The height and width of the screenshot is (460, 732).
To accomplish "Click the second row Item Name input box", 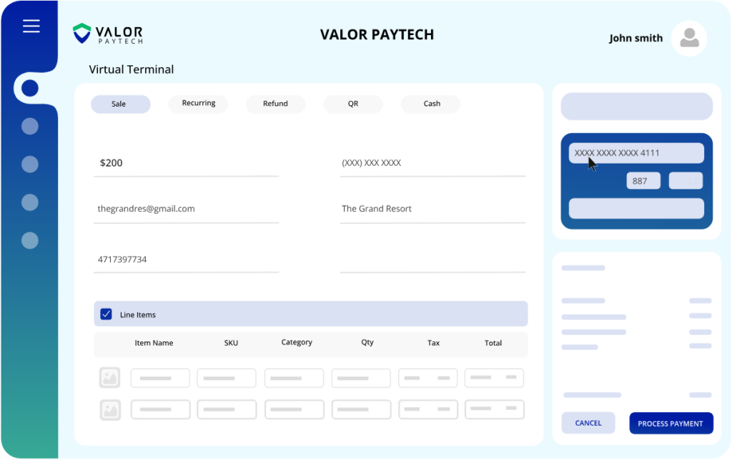I will click(161, 409).
